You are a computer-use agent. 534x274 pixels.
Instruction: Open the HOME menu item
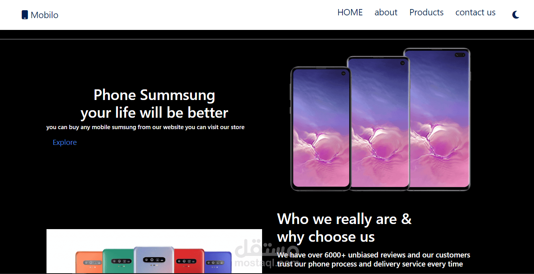tap(350, 13)
